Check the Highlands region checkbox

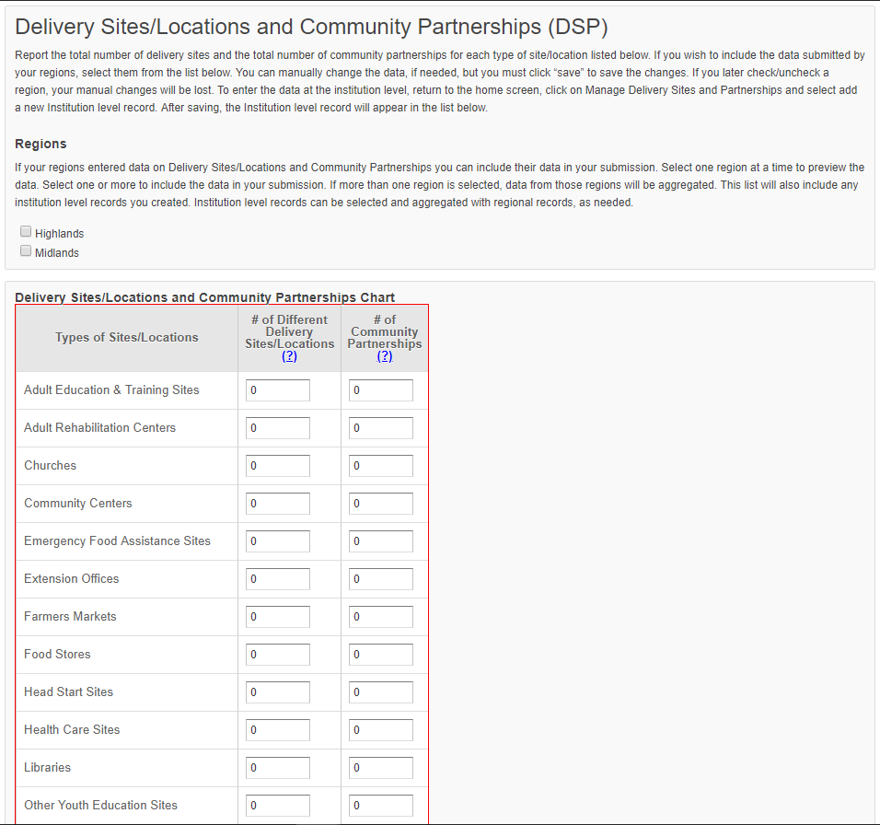[x=26, y=232]
